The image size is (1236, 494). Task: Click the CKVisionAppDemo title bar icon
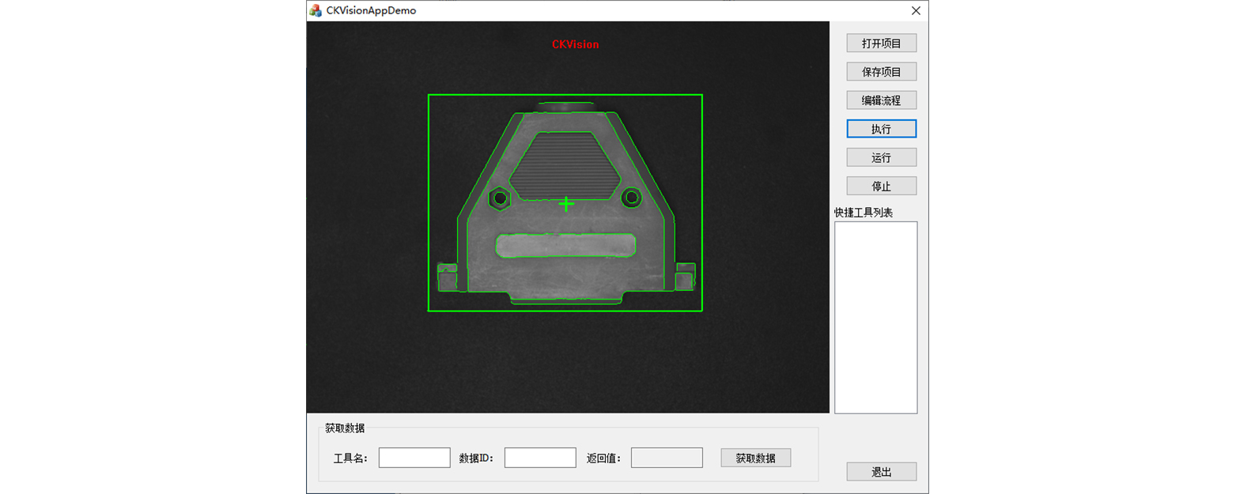coord(316,10)
